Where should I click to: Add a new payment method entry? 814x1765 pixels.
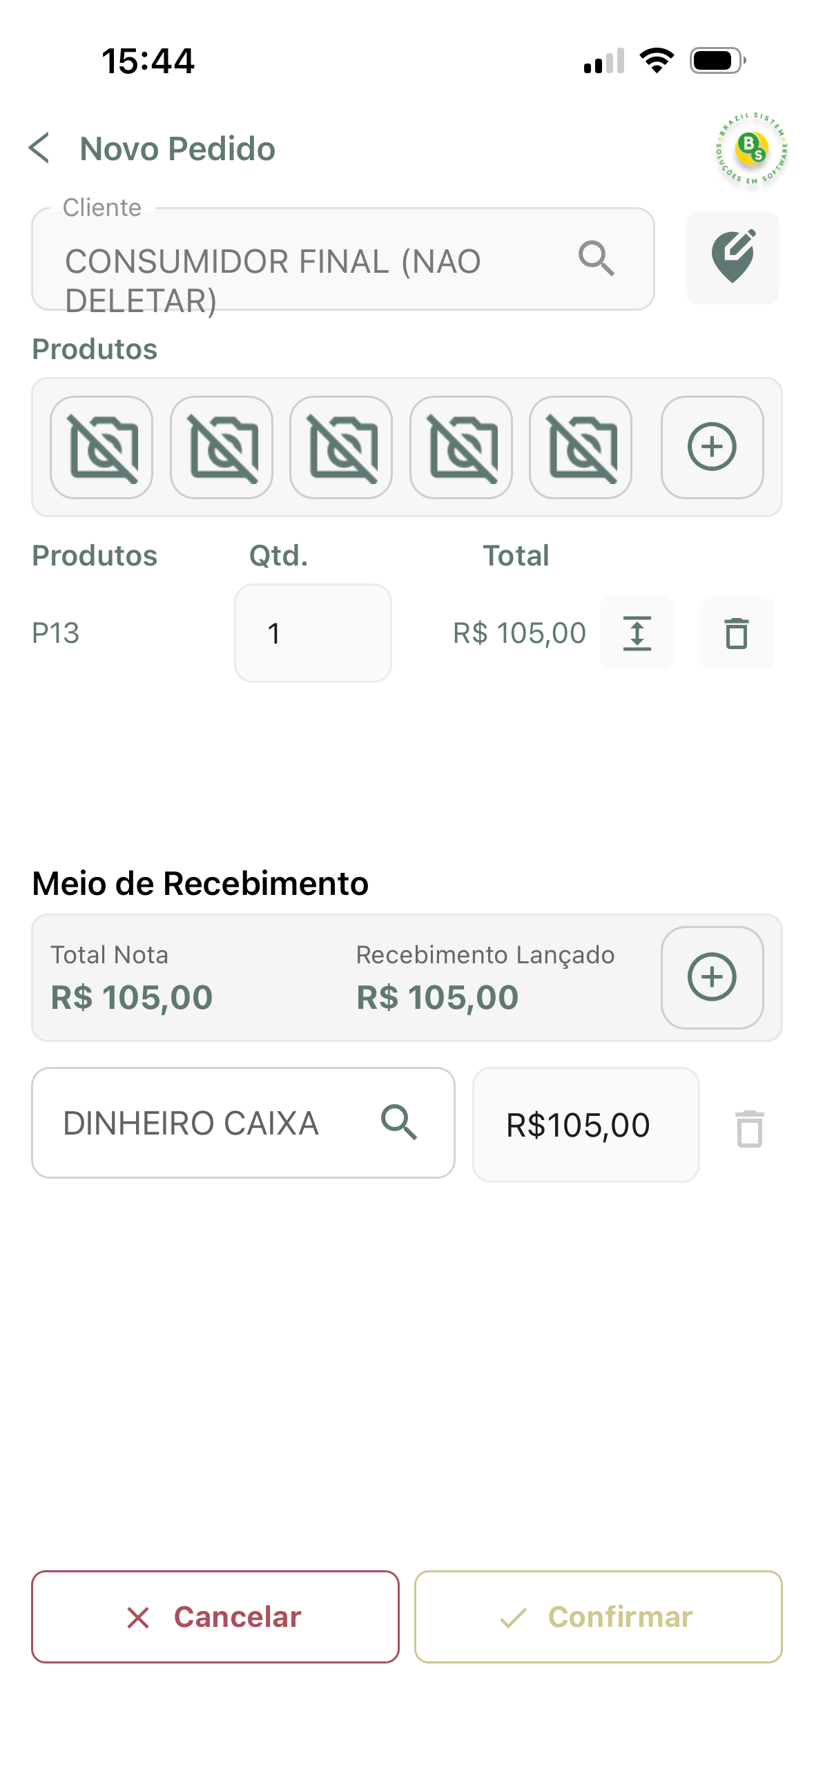point(712,977)
